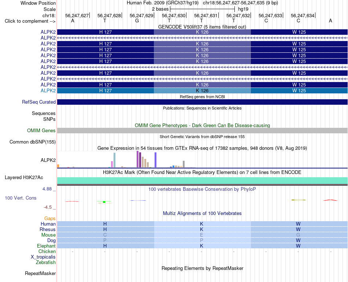Click the RepeatMasker track label
The image size is (348, 282).
click(40, 273)
